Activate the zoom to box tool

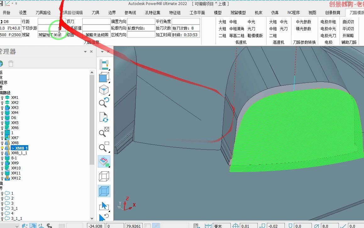(x=104, y=147)
